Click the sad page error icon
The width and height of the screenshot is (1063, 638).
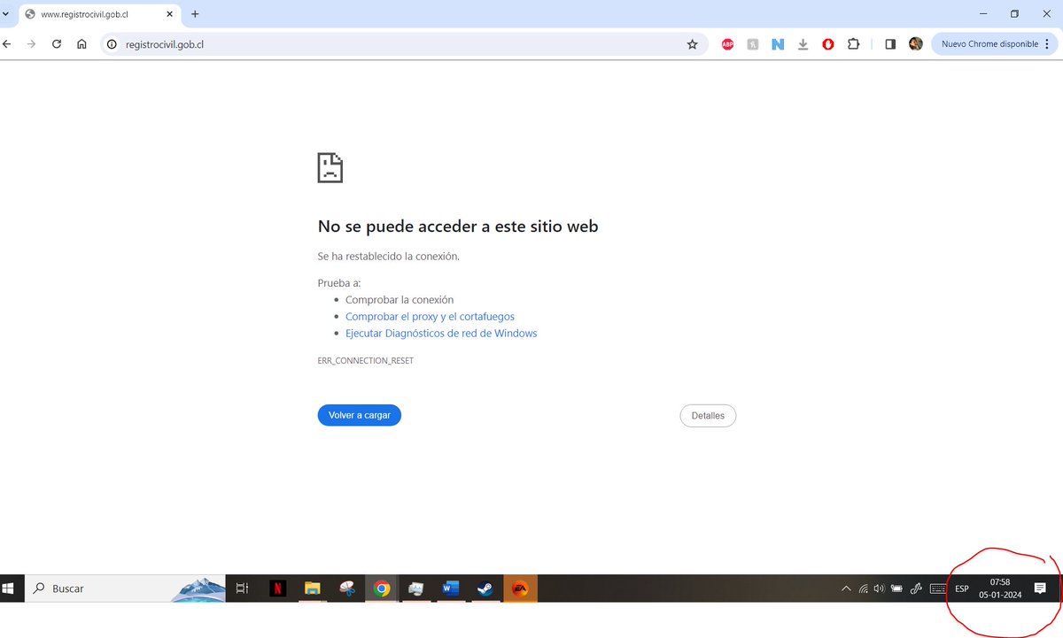[330, 167]
